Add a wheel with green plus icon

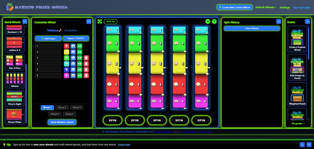[208, 21]
